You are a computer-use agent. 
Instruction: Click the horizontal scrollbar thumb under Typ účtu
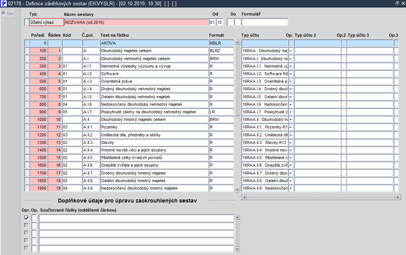click(321, 197)
